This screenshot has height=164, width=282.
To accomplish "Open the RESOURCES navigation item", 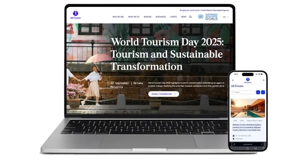I will [161, 17].
